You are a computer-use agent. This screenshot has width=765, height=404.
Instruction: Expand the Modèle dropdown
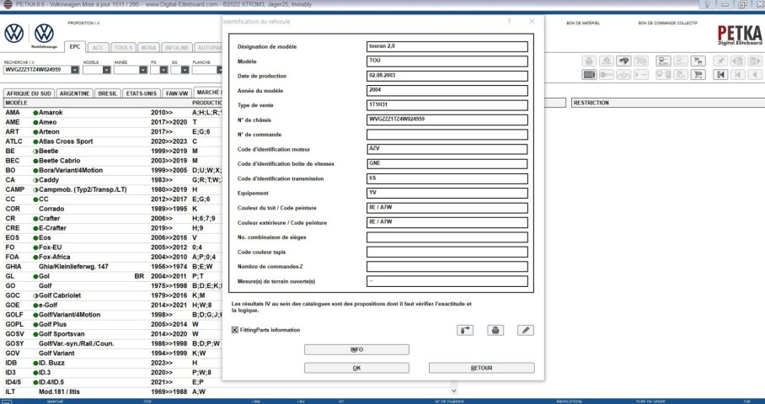pyautogui.click(x=106, y=70)
